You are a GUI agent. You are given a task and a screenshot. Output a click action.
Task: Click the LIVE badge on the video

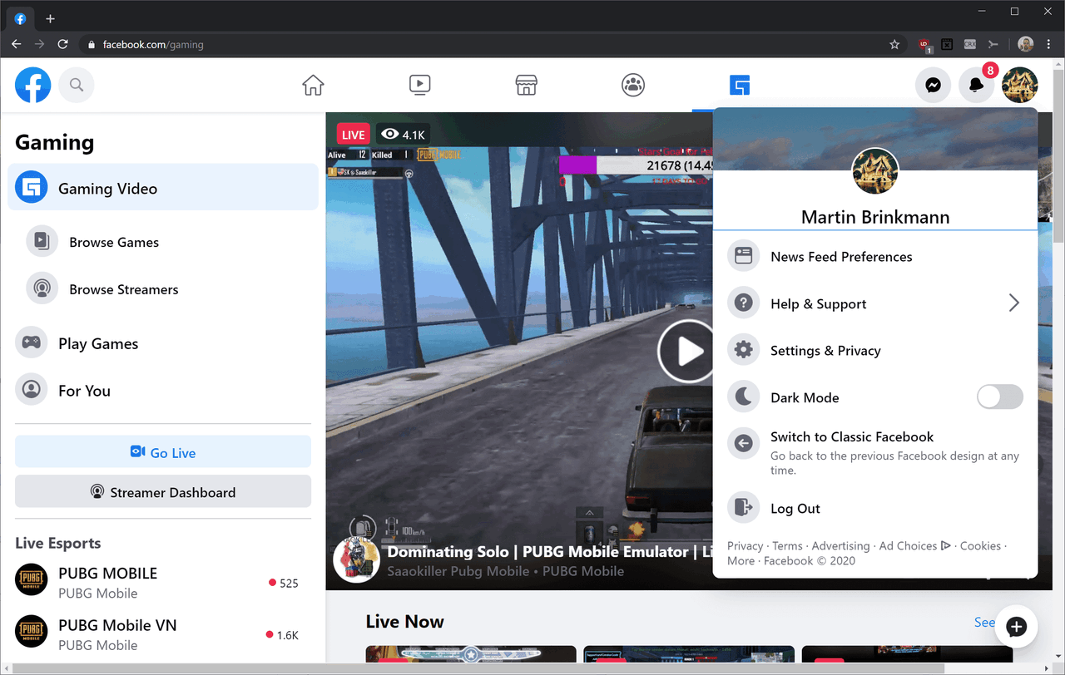click(x=354, y=134)
